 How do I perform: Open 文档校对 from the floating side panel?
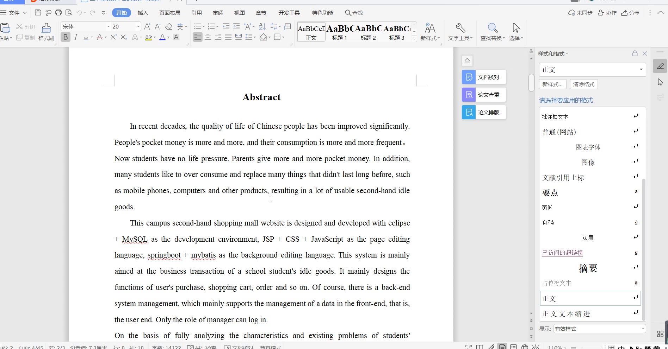point(484,77)
